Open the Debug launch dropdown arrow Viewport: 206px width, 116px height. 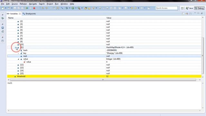point(70,8)
